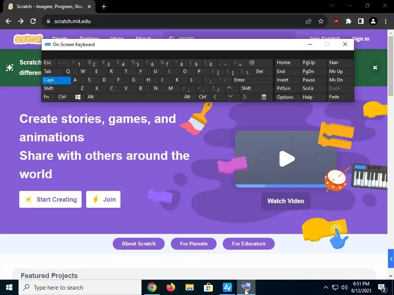Screen dimensions: 394x295
Task: Click the up arrow key on On-Screen Keyboard
Action: (x=229, y=88)
